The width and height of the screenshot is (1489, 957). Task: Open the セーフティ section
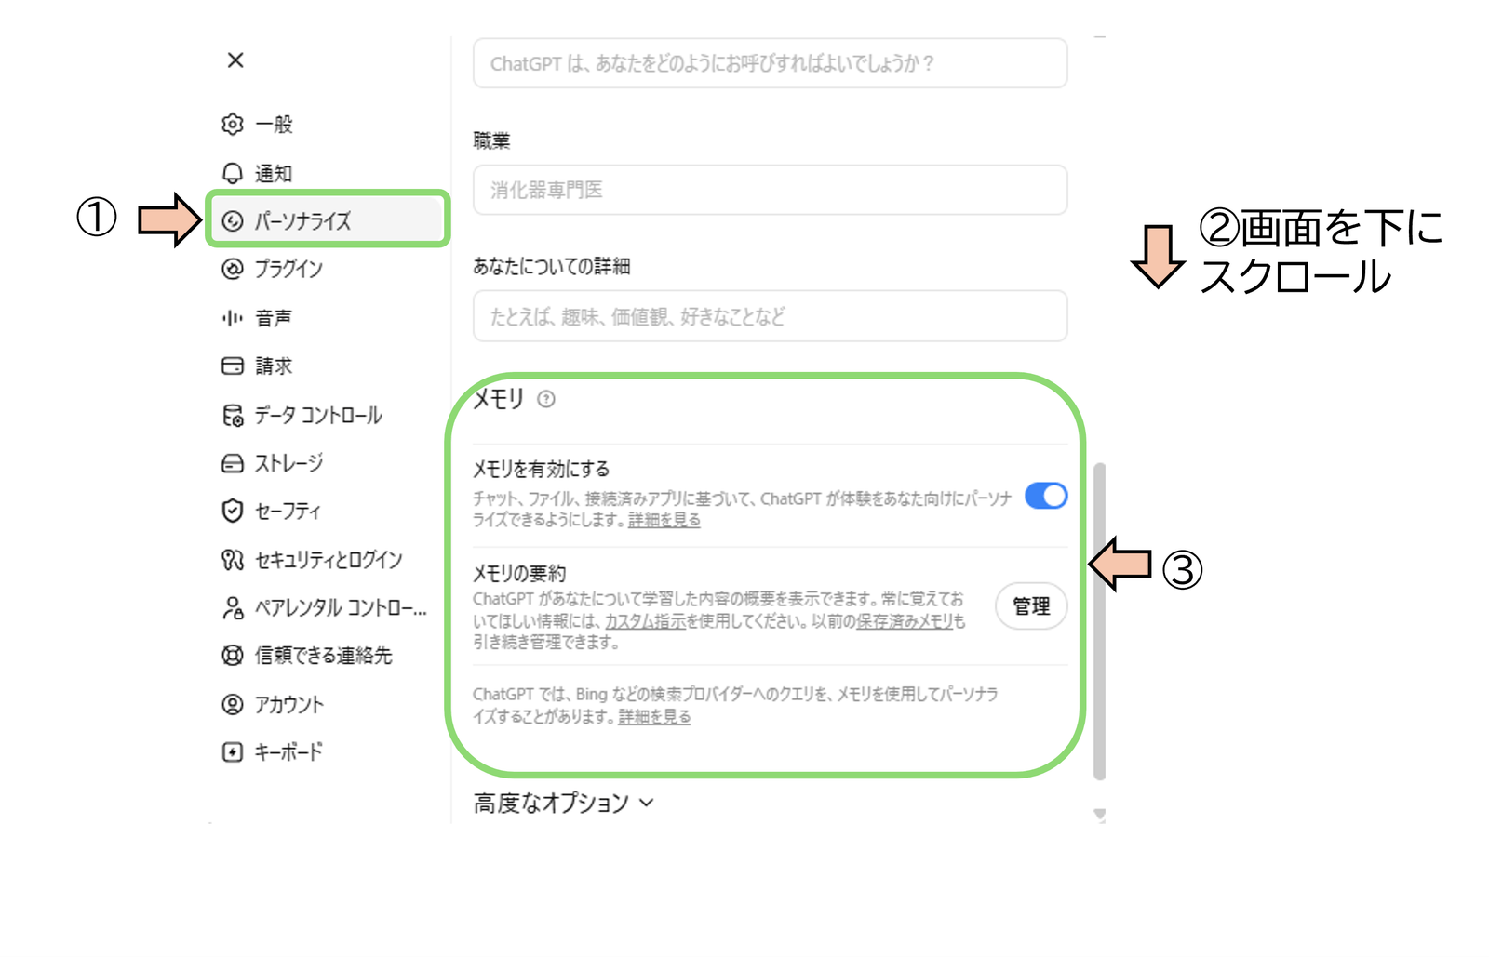click(288, 511)
